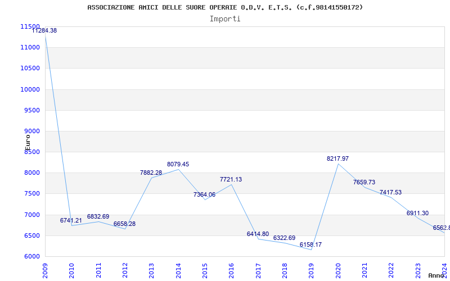Screen dimensions: 450x281
Task: Click the 'Euro' y-axis title
Action: click(x=27, y=143)
